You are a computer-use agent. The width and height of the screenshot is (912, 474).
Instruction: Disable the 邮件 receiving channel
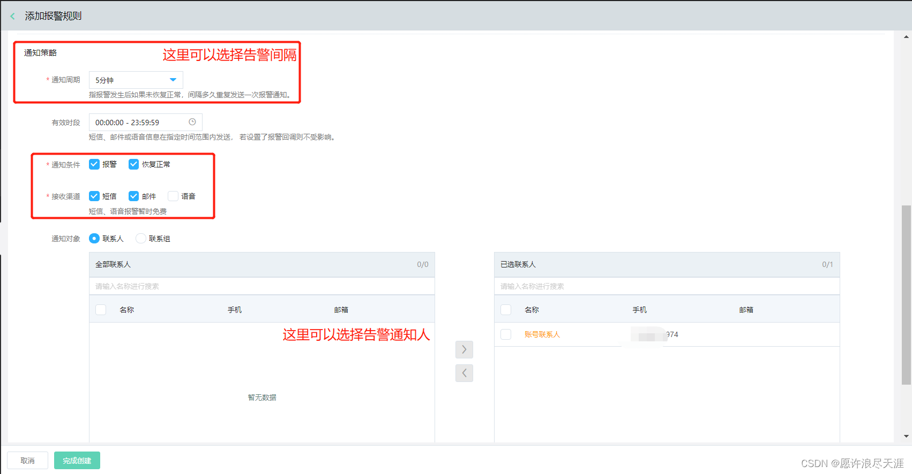click(x=134, y=196)
